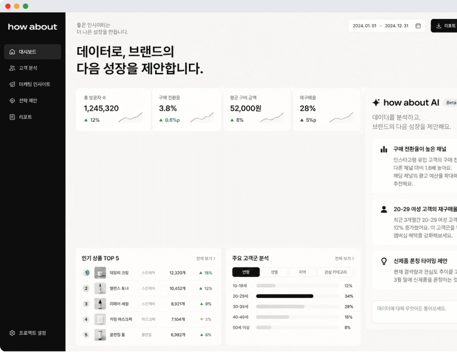The width and height of the screenshot is (457, 352).
Task: Click the 총 방문자 수 value 1,245,320
Action: pos(101,108)
